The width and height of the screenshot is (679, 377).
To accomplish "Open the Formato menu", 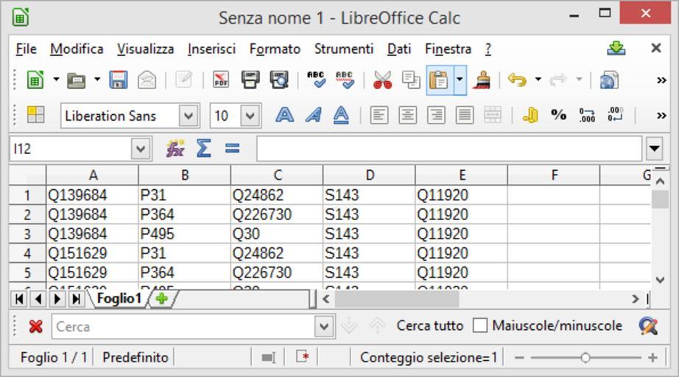I will (x=275, y=49).
